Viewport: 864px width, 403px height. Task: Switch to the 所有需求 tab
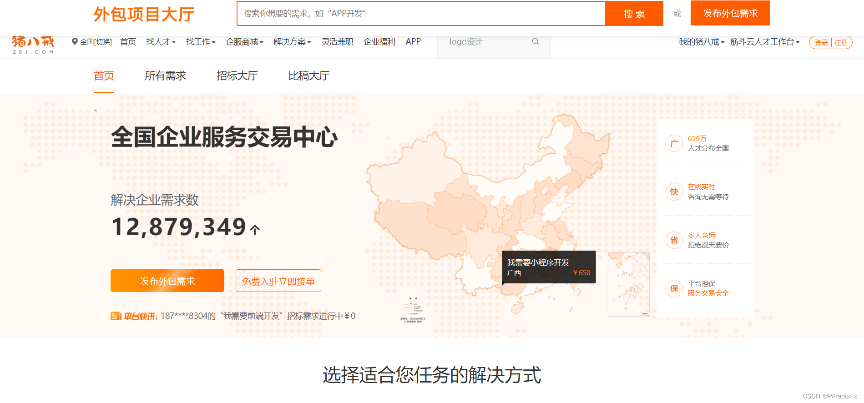point(165,76)
